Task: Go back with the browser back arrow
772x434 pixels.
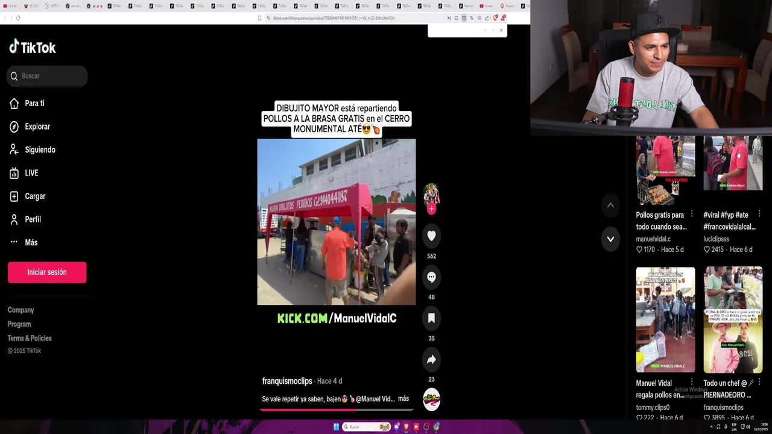Action: [4, 18]
